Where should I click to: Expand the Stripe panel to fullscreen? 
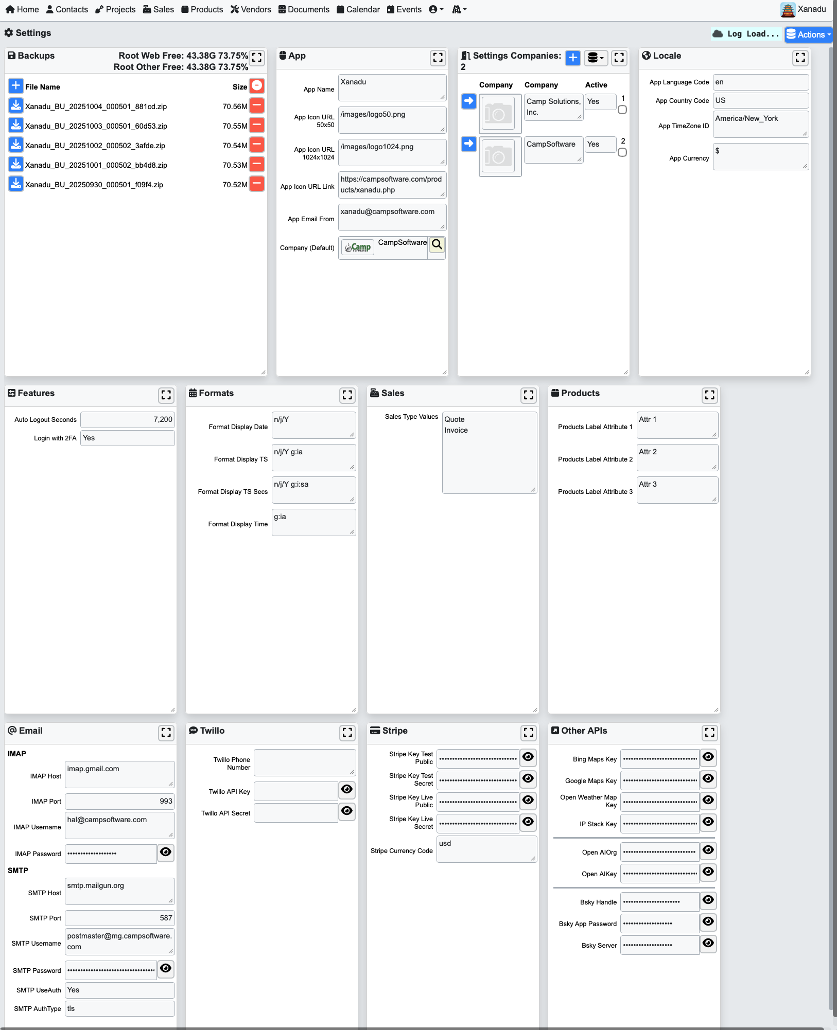click(x=529, y=733)
